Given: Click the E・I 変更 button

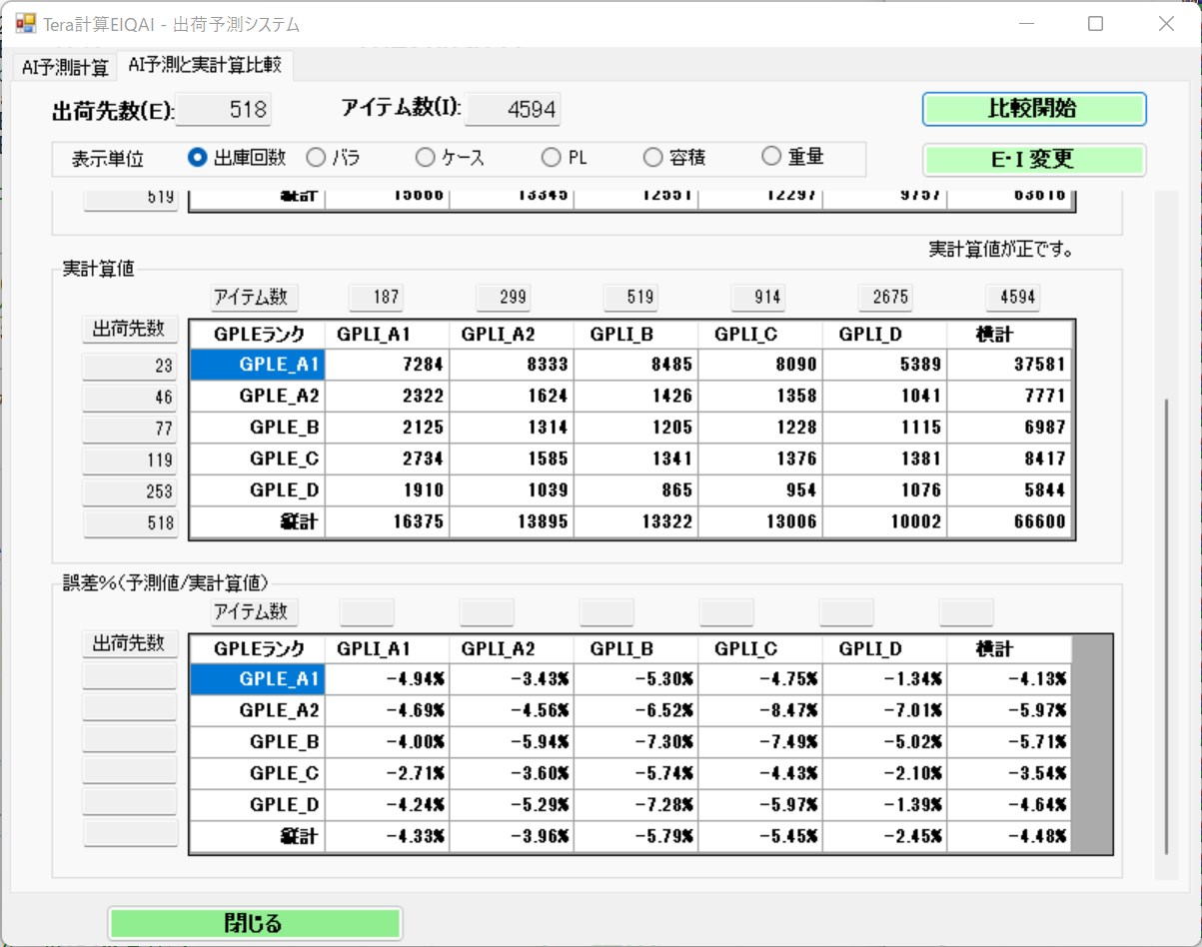Looking at the screenshot, I should click(x=1034, y=160).
